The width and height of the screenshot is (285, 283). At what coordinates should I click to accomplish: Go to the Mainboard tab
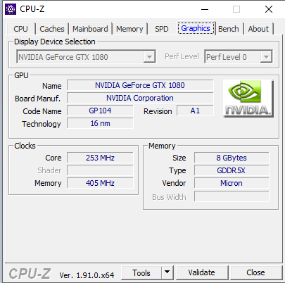[x=90, y=29]
